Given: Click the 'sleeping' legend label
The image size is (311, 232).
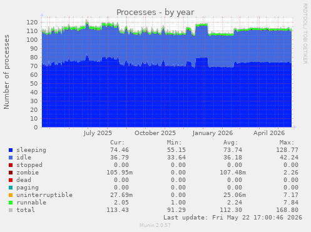Looking at the screenshot, I should [31, 150].
